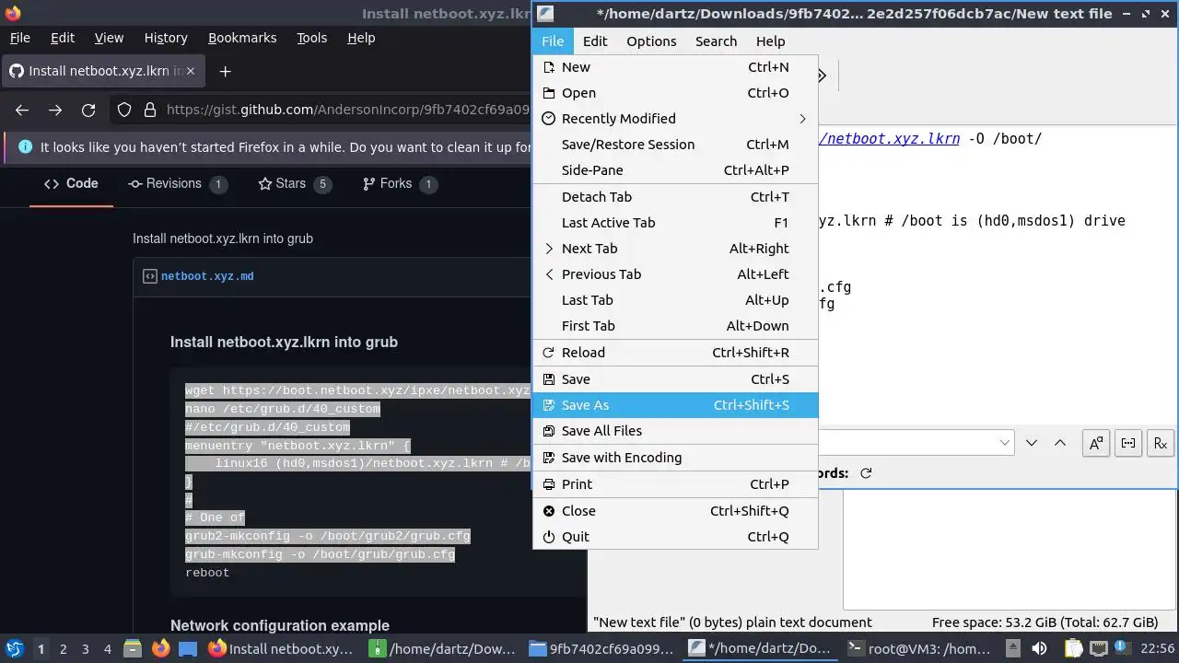Open the editor's Edit menu
The width and height of the screenshot is (1179, 663).
[x=595, y=41]
